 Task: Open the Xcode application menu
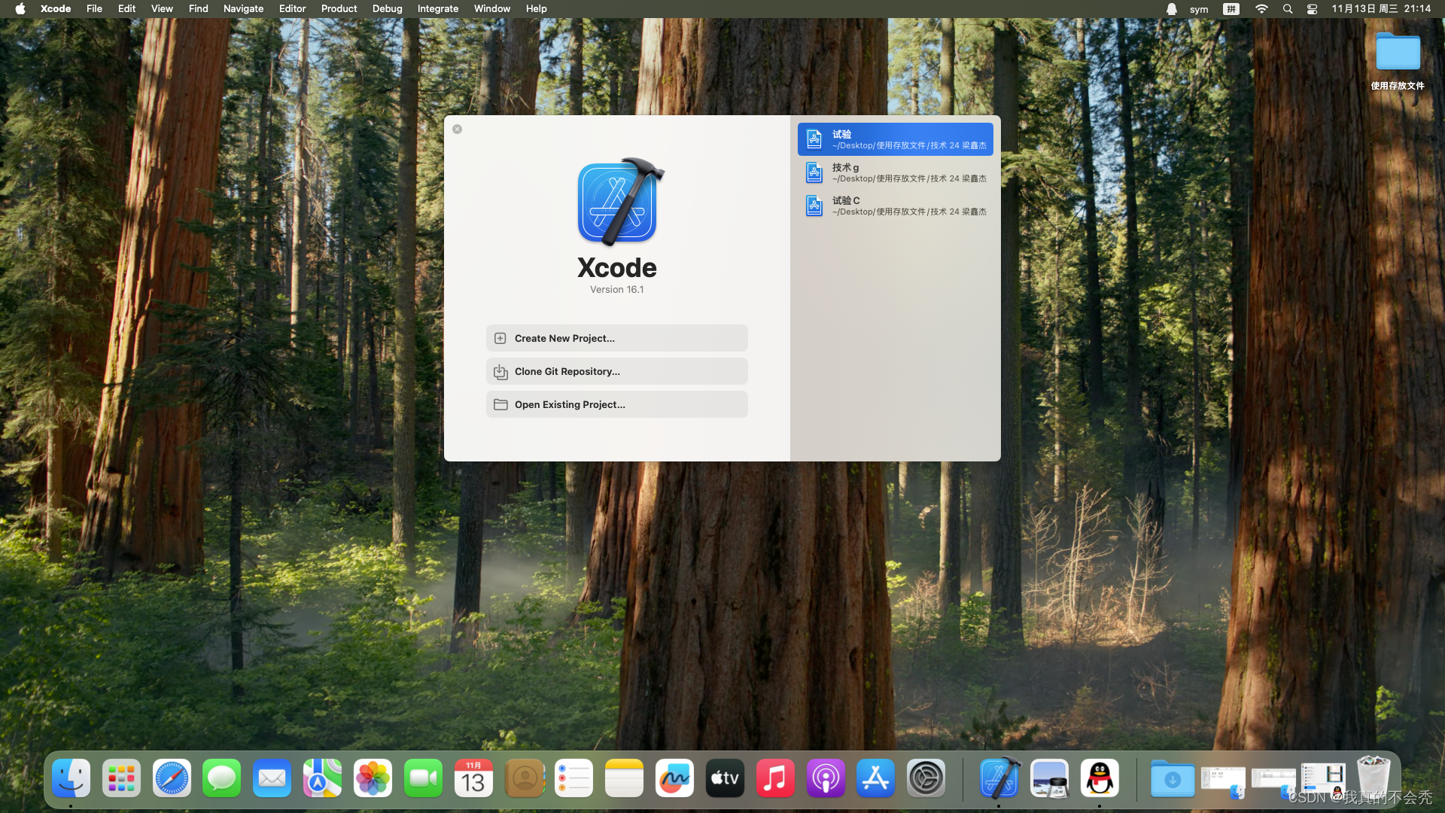56,9
